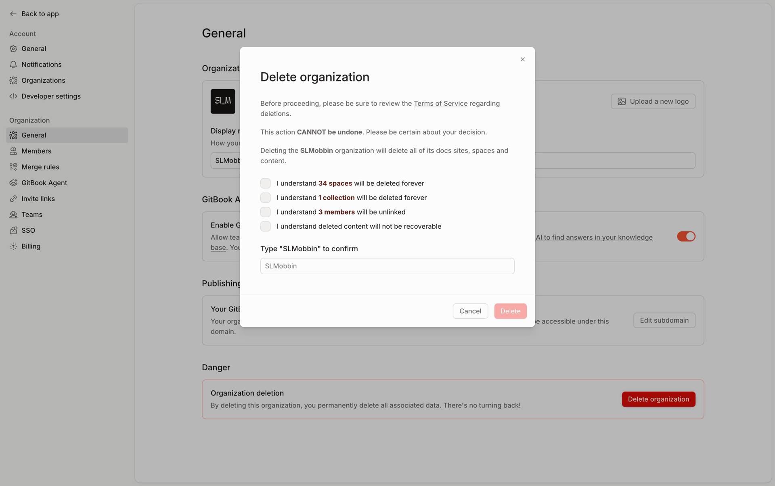Check the 34 spaces will be deleted box
775x486 pixels.
tap(266, 184)
